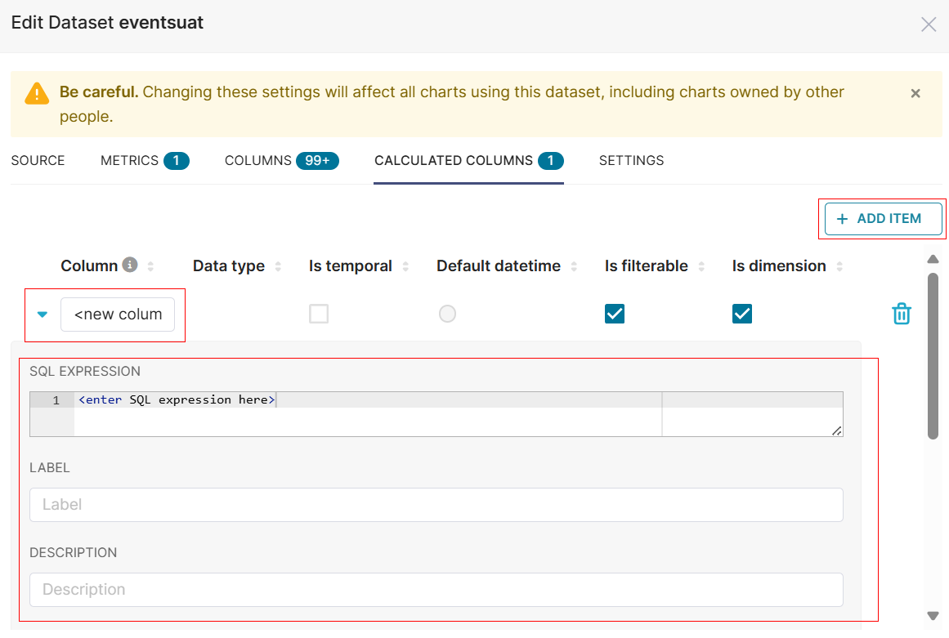Image resolution: width=949 pixels, height=638 pixels.
Task: Switch to the Metrics tab
Action: (144, 161)
